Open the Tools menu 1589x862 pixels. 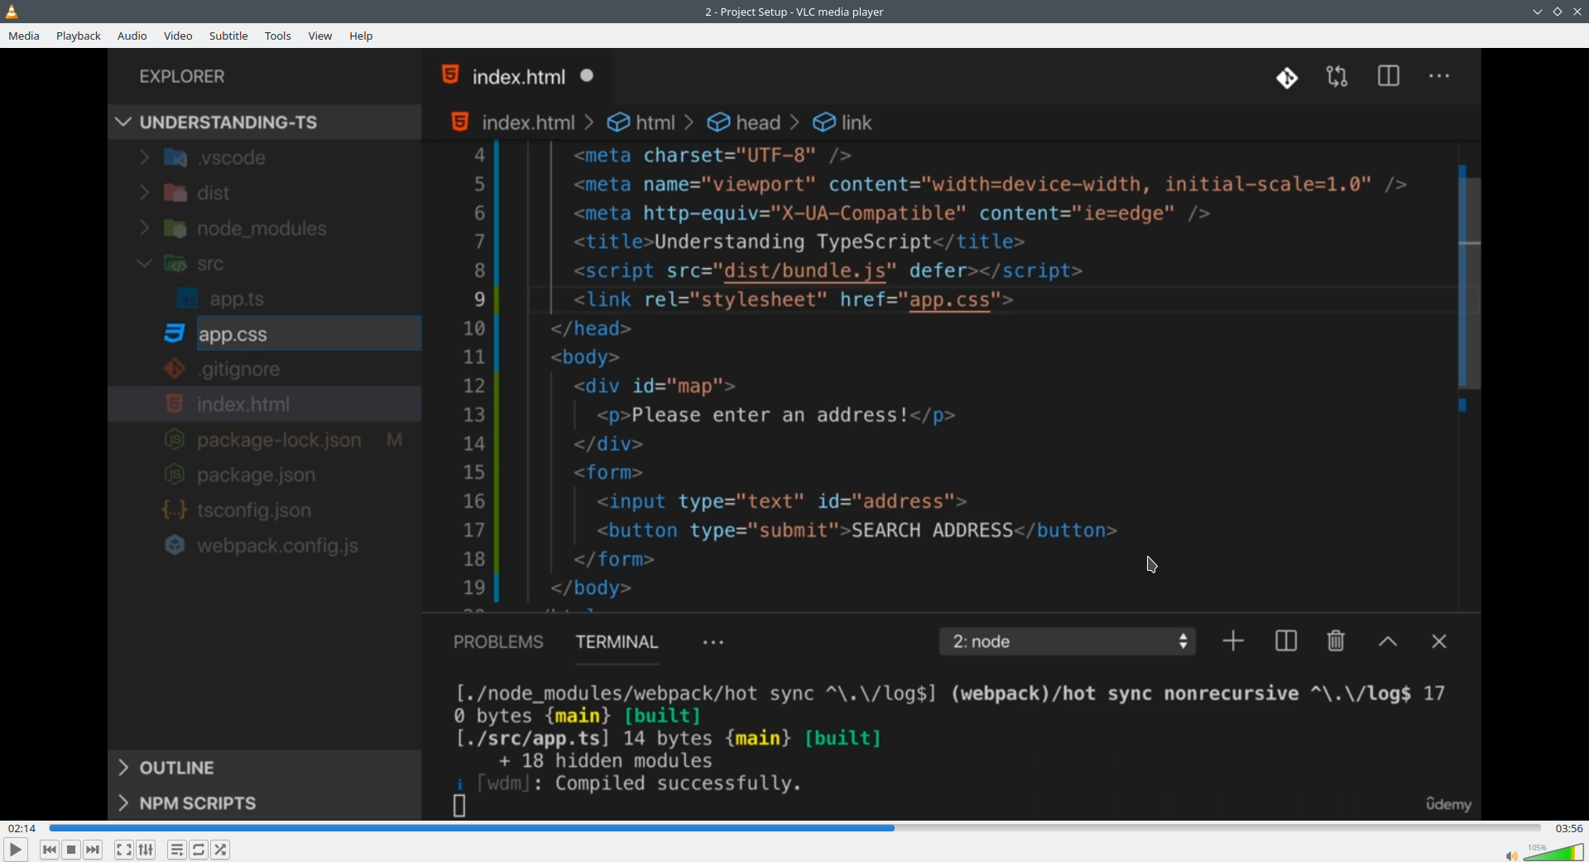(x=278, y=36)
